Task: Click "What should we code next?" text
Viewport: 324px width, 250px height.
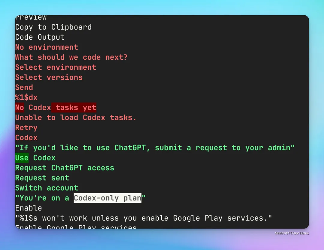Action: [71, 57]
